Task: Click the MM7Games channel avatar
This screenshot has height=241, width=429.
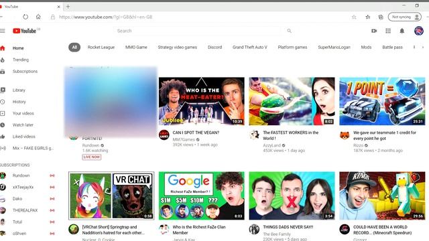Action: click(x=164, y=135)
